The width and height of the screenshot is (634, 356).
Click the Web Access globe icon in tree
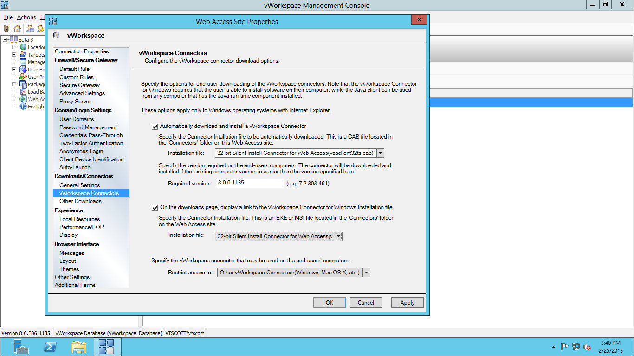[23, 99]
